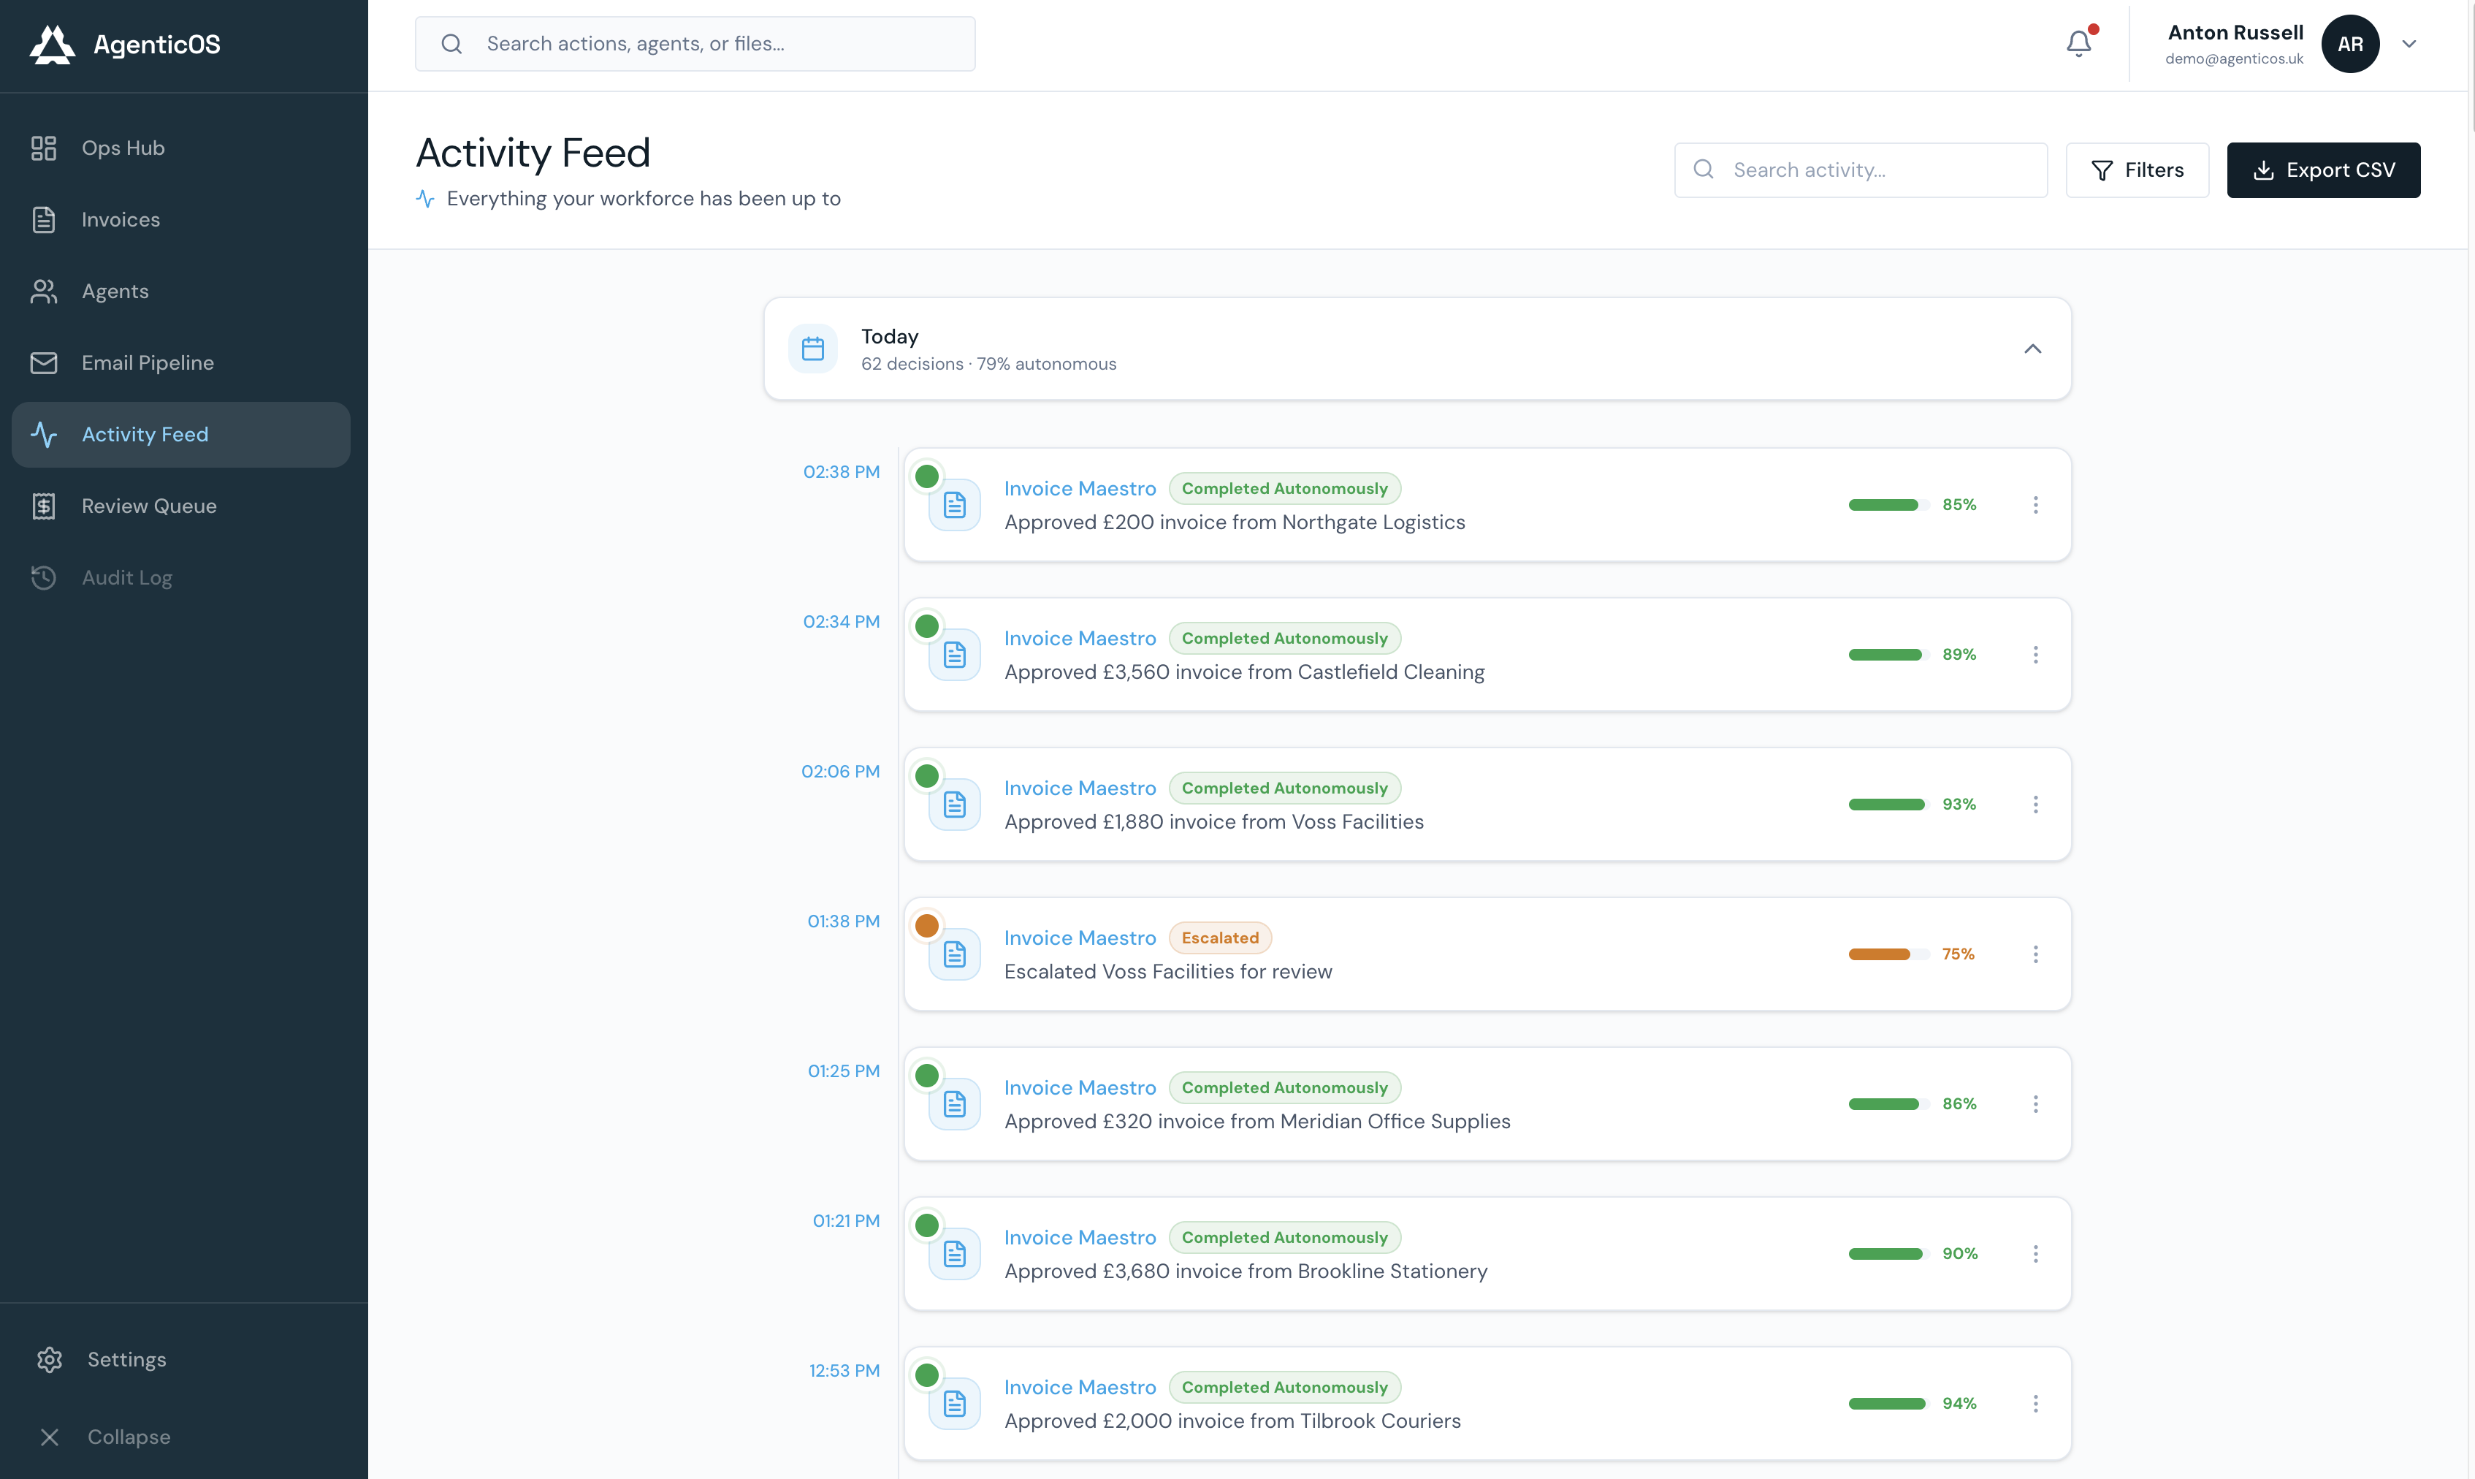Click the 85% confidence bar

coord(1888,505)
